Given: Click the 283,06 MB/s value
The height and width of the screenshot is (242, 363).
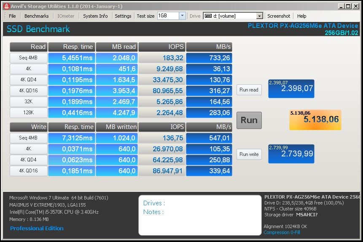Looking at the screenshot, I should tap(209, 113).
